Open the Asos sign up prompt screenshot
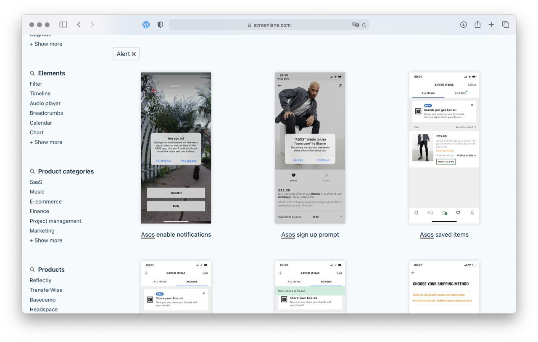 coord(310,148)
